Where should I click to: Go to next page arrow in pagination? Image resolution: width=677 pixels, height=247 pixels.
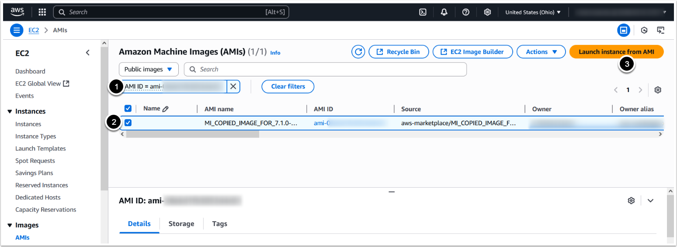[640, 90]
